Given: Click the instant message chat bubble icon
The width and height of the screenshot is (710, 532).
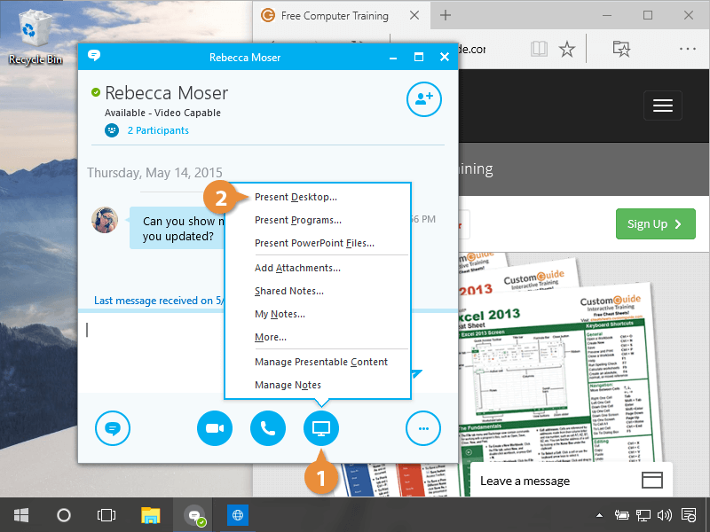Looking at the screenshot, I should (113, 428).
